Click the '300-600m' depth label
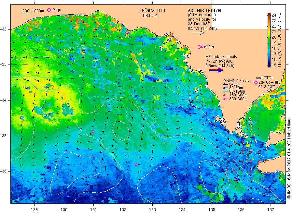293x214 pixels. (238, 99)
